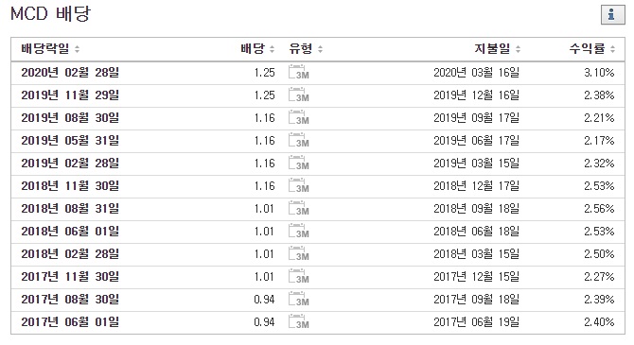Select ex-dividend date 2017년 06월 01일
Screen dimensions: 634x345
point(70,321)
